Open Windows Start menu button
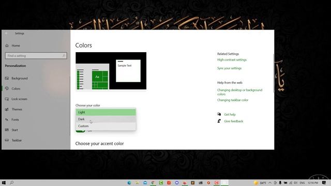 click(4, 182)
